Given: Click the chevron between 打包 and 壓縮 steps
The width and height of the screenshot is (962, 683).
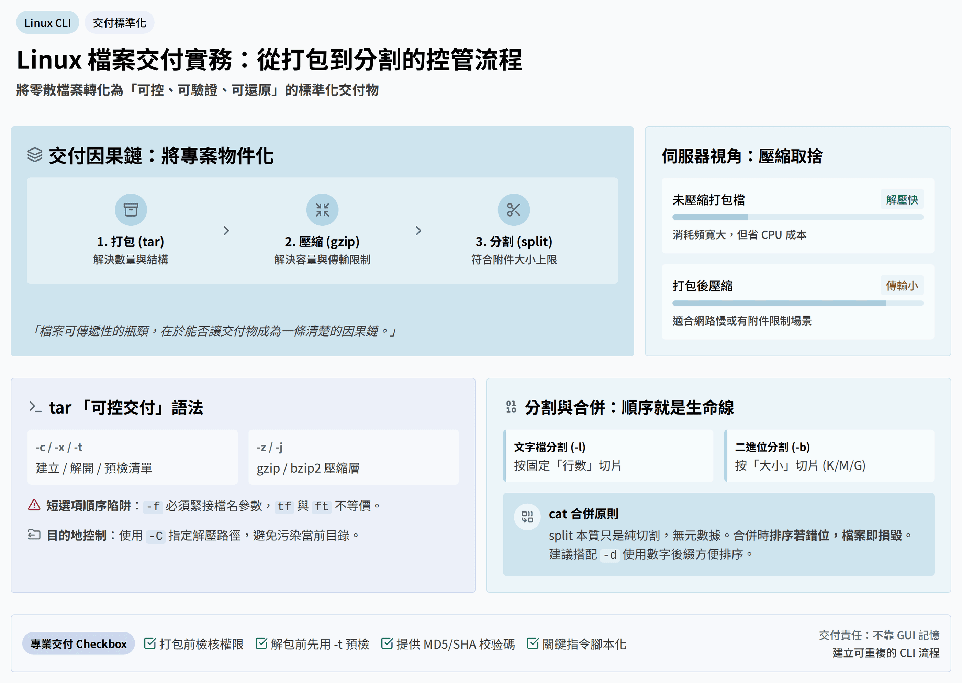Looking at the screenshot, I should [x=226, y=230].
